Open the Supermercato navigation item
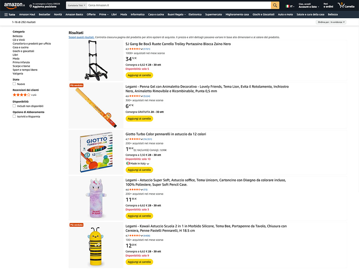The width and height of the screenshot is (359, 269). pyautogui.click(x=213, y=14)
